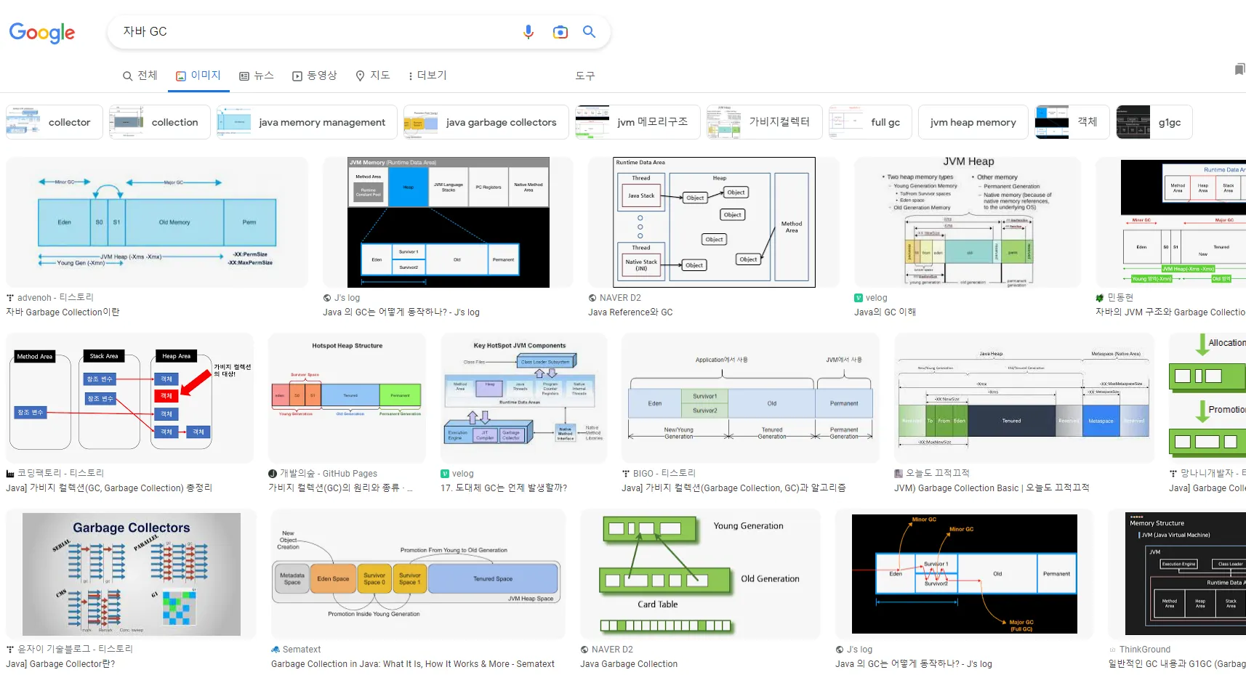
Task: Choose the 'jvm 메모리구조' chip
Action: [x=637, y=122]
